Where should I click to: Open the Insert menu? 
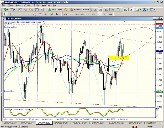pos(19,6)
